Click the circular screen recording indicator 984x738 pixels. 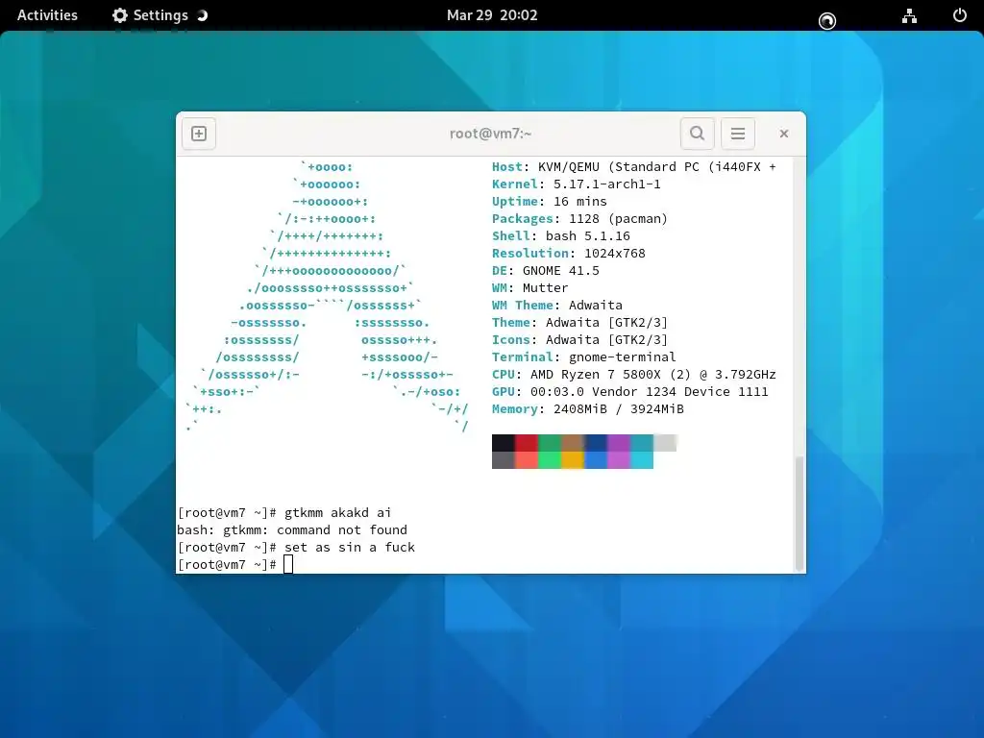[x=827, y=21]
